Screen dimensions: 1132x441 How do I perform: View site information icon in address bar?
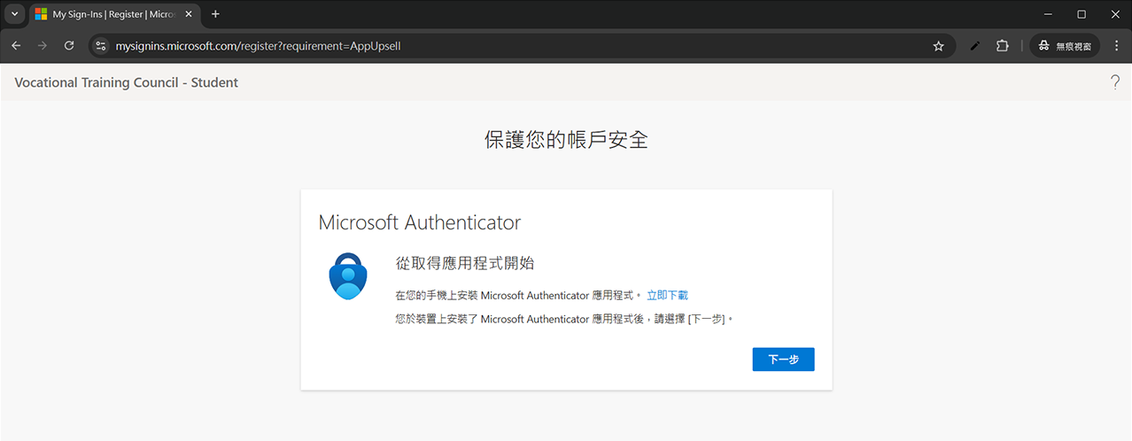pos(100,45)
